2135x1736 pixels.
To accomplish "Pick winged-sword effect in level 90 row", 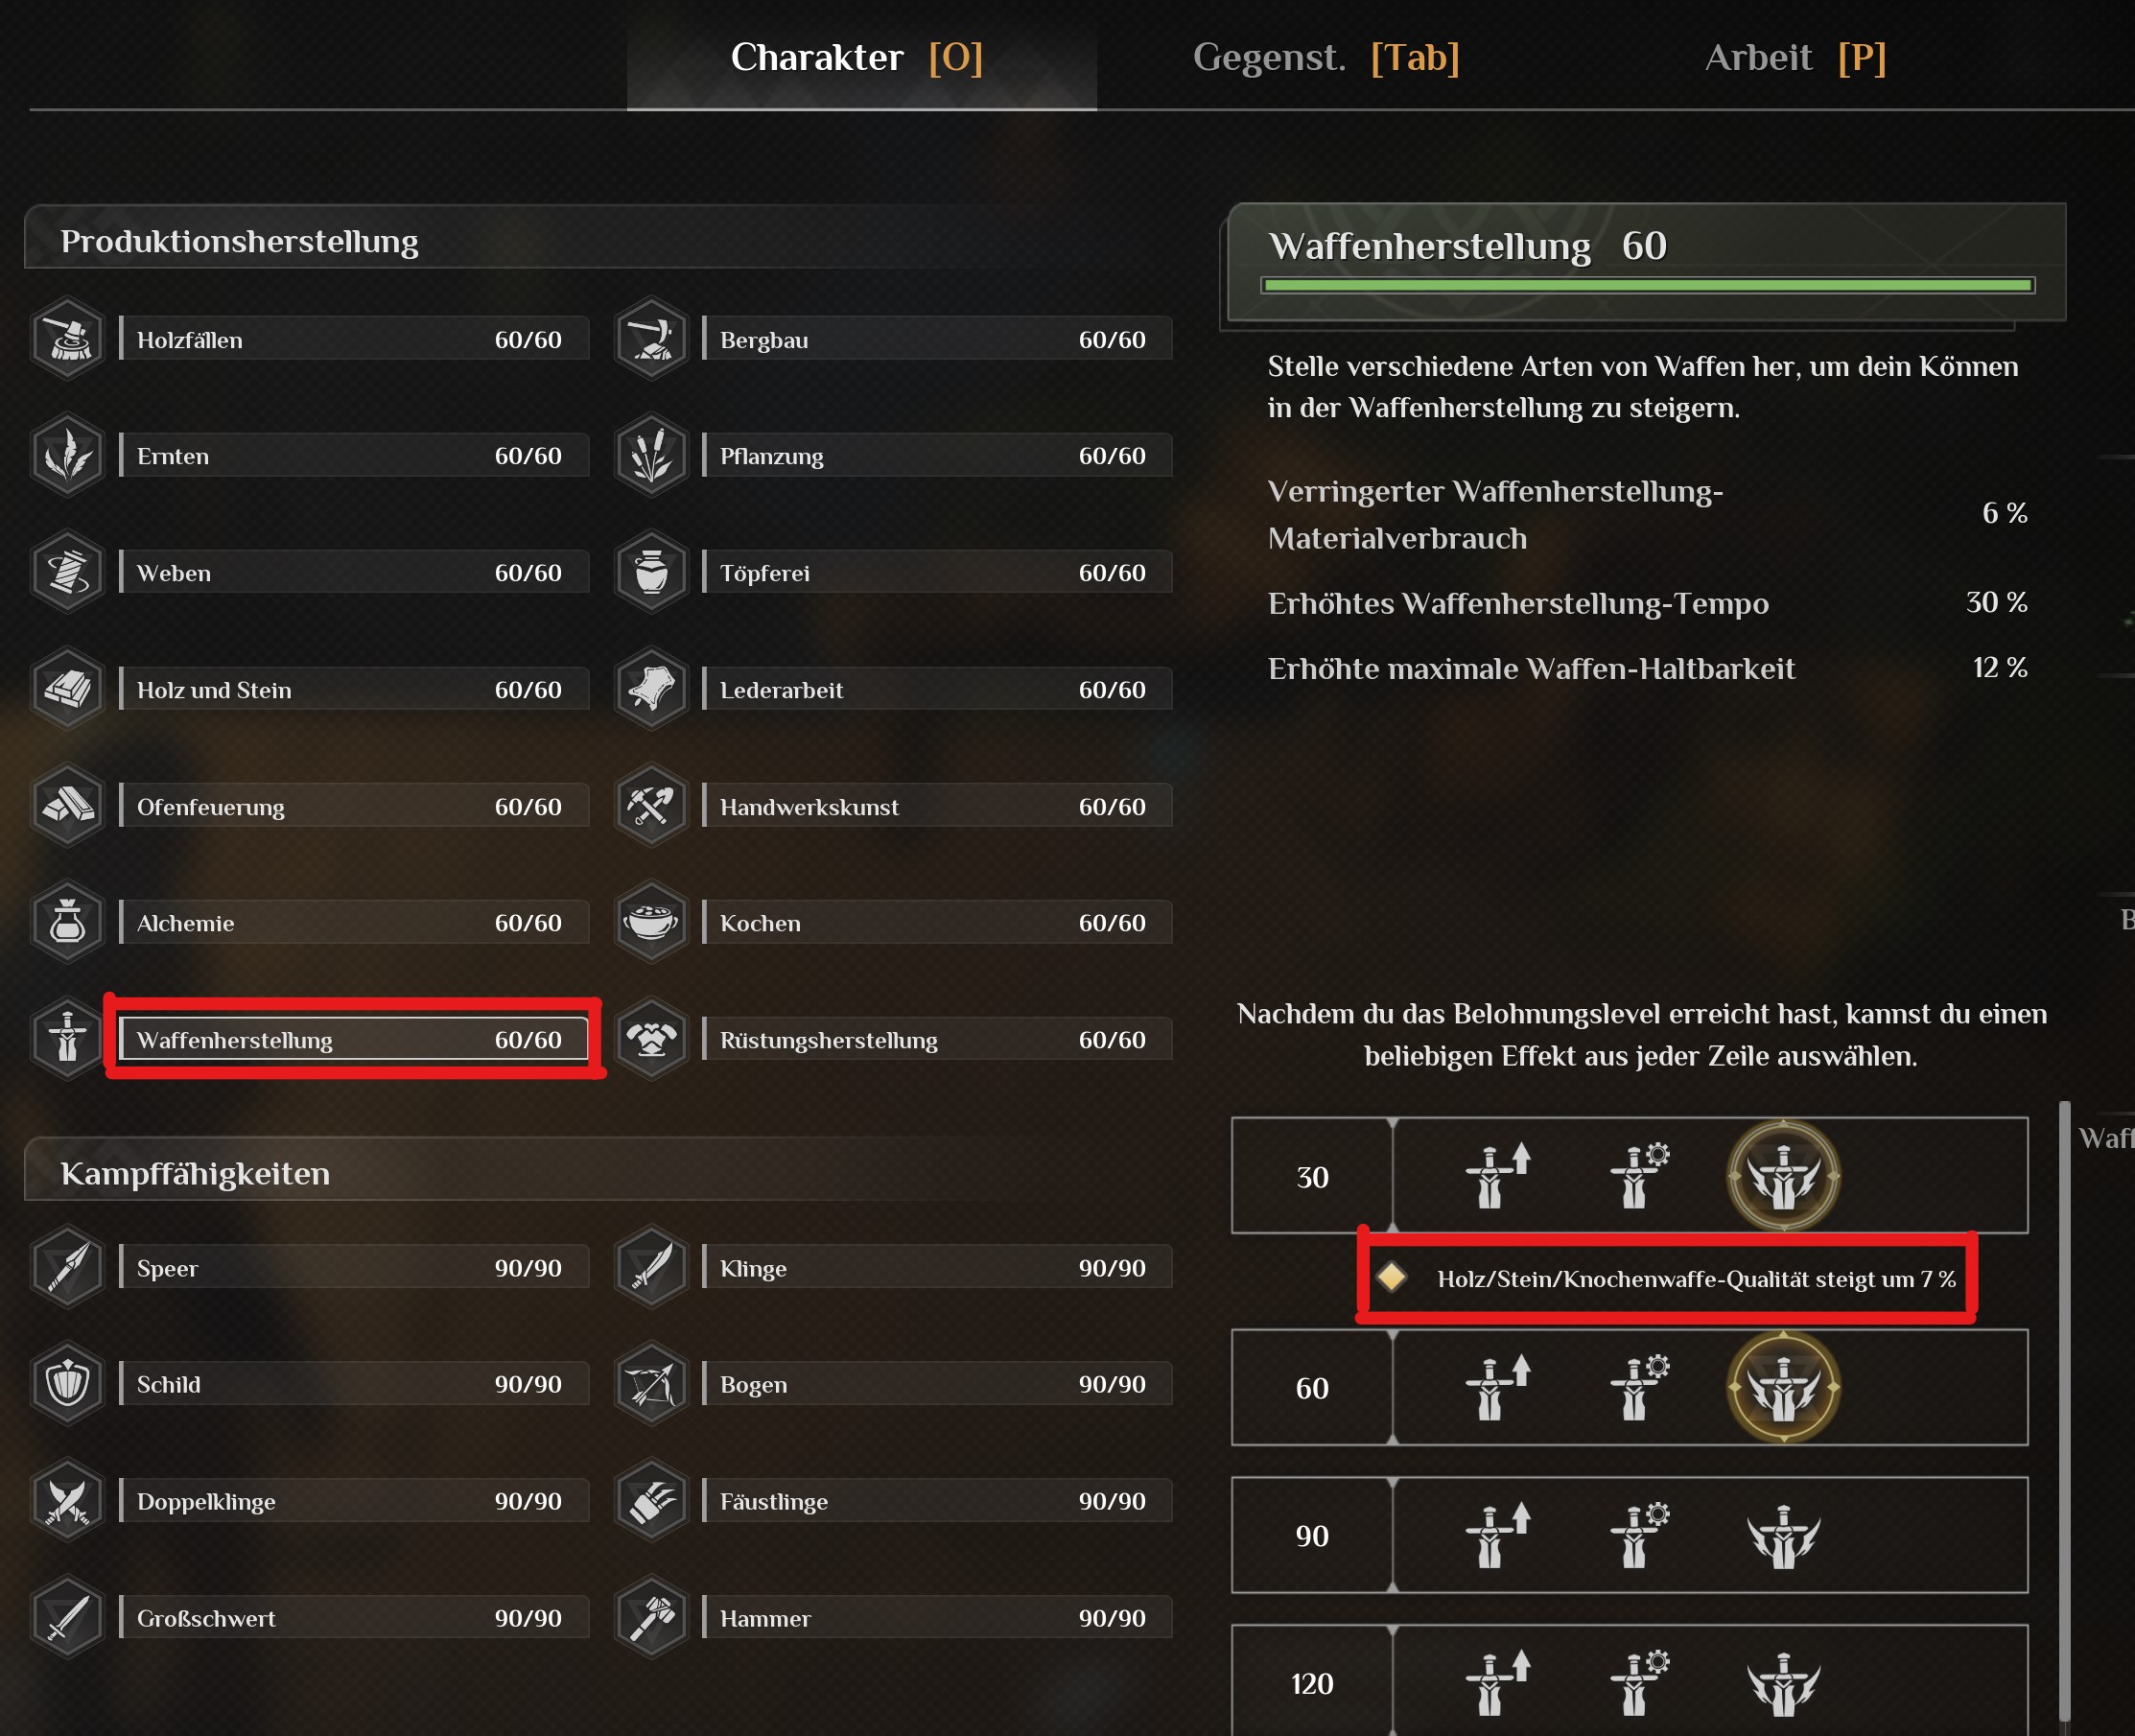I will click(x=1783, y=1535).
